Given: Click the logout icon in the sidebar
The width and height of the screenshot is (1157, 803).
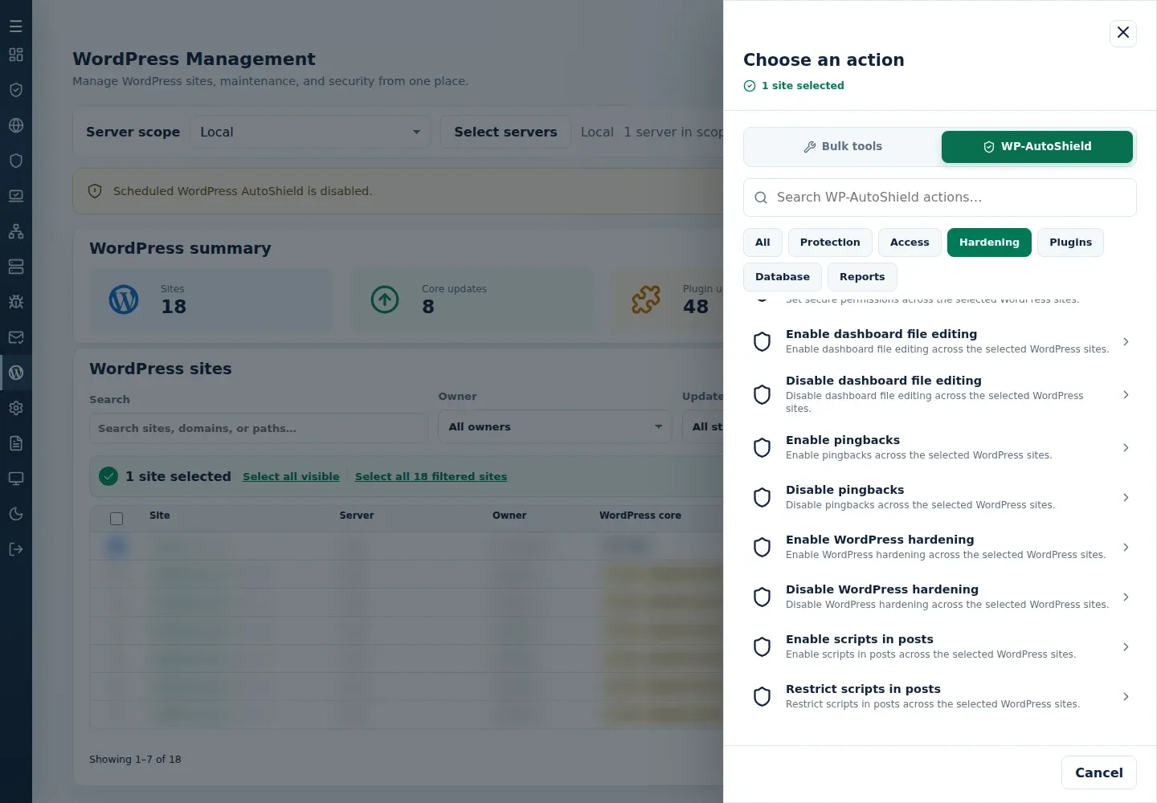Looking at the screenshot, I should (16, 549).
